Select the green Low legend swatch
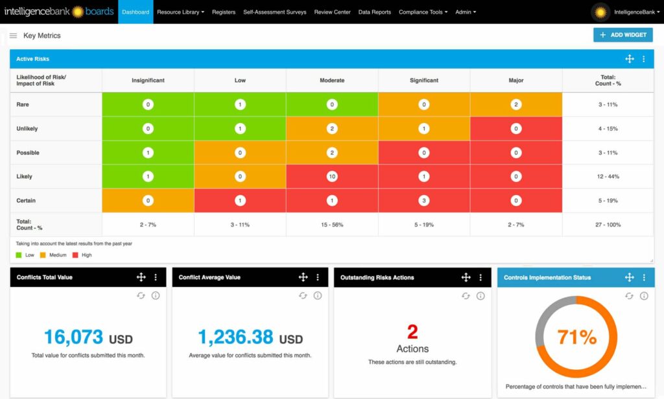Viewport: 664px width, 399px height. pyautogui.click(x=16, y=255)
